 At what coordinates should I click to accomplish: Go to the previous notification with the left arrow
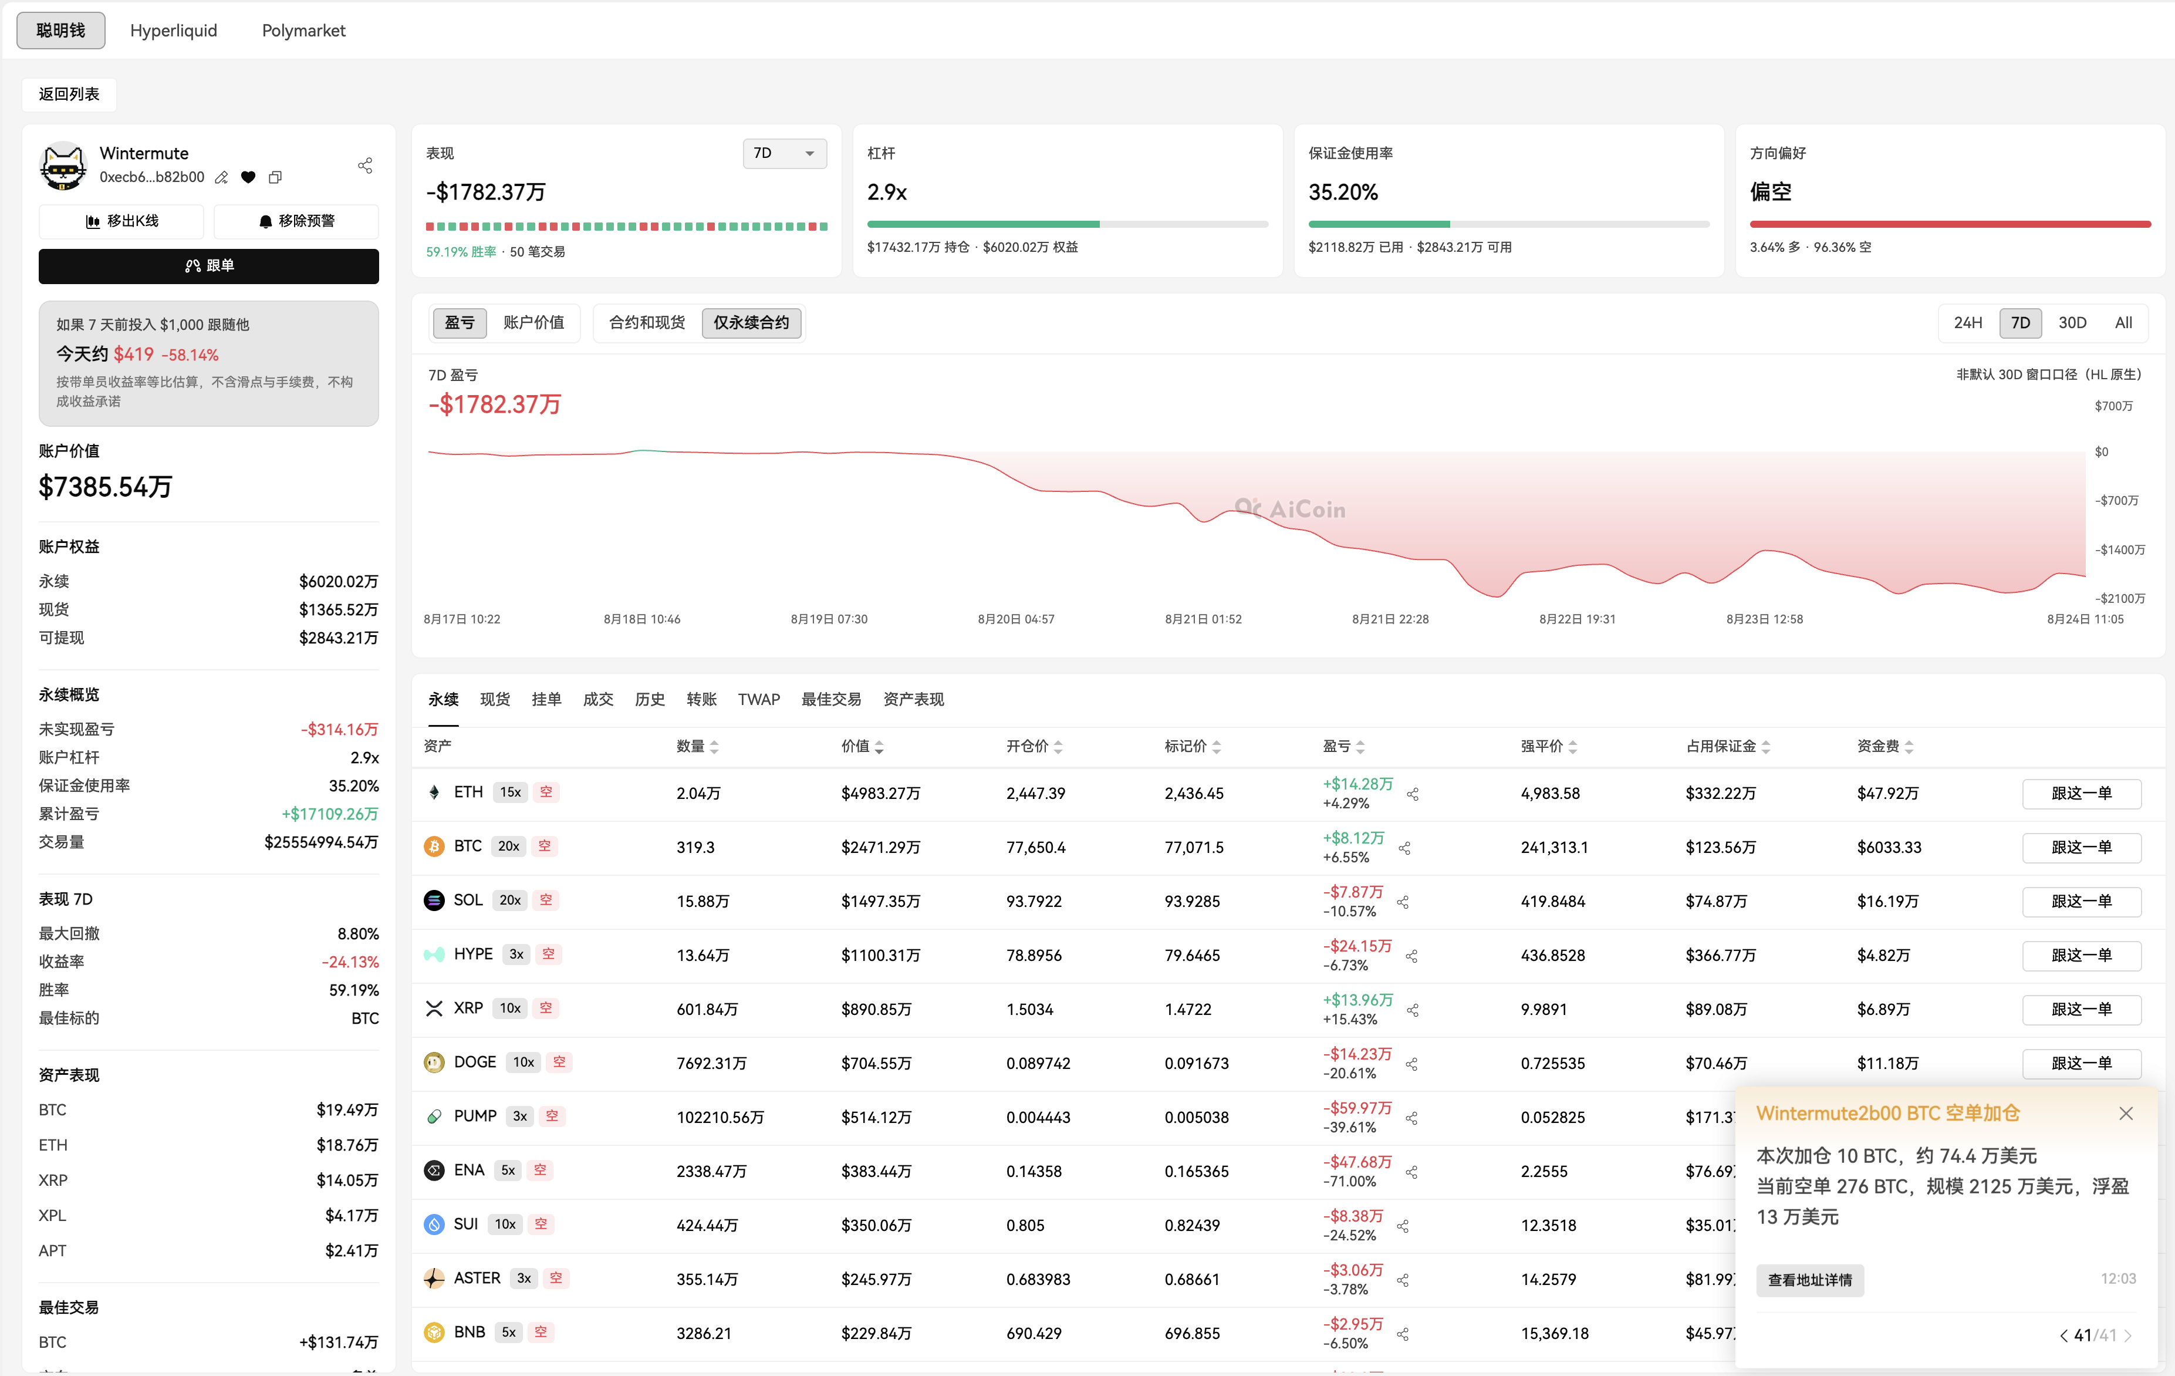click(2063, 1335)
